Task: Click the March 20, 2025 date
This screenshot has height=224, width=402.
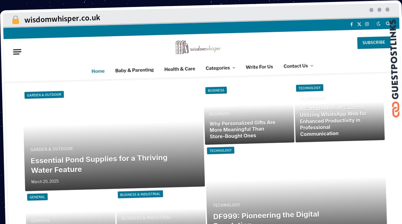Action: 45,182
